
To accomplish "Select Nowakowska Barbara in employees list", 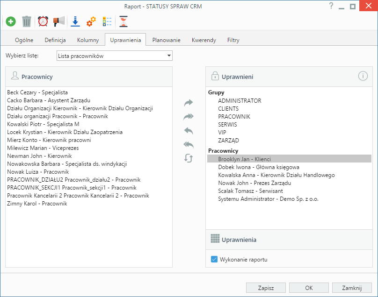I will [67, 164].
